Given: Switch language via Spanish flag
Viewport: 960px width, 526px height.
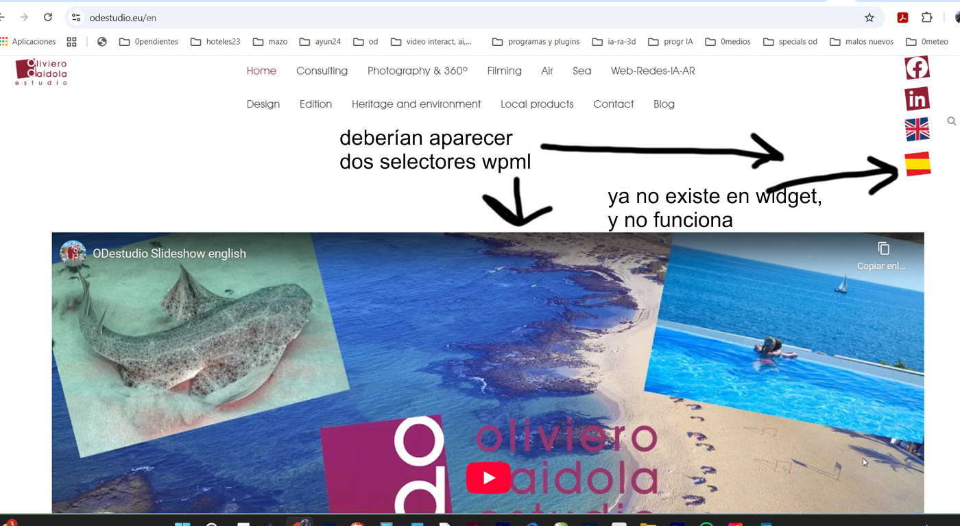Looking at the screenshot, I should pyautogui.click(x=917, y=164).
